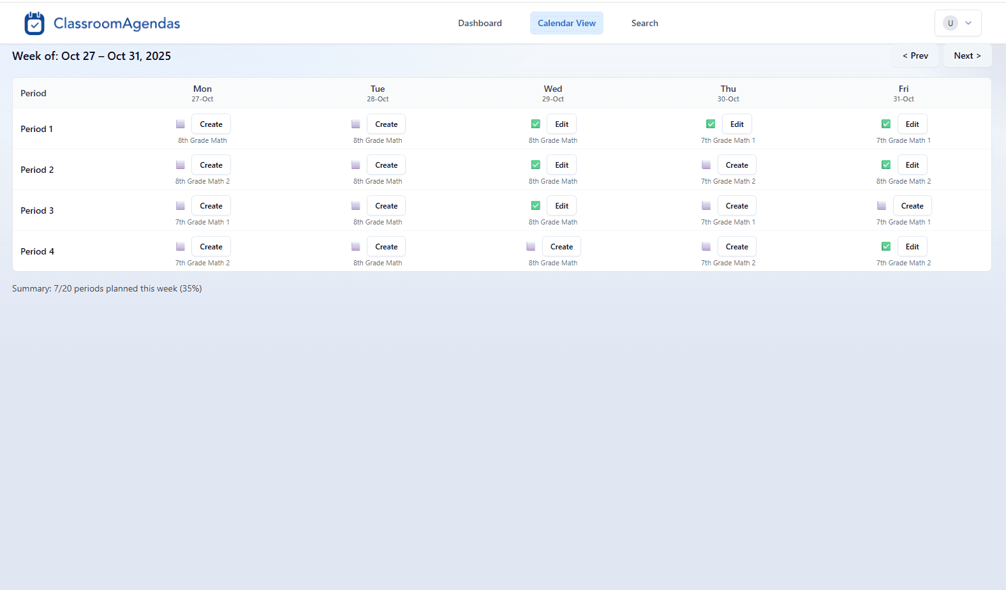This screenshot has height=590, width=1006.
Task: Click the user avatar U icon
Action: (x=950, y=23)
